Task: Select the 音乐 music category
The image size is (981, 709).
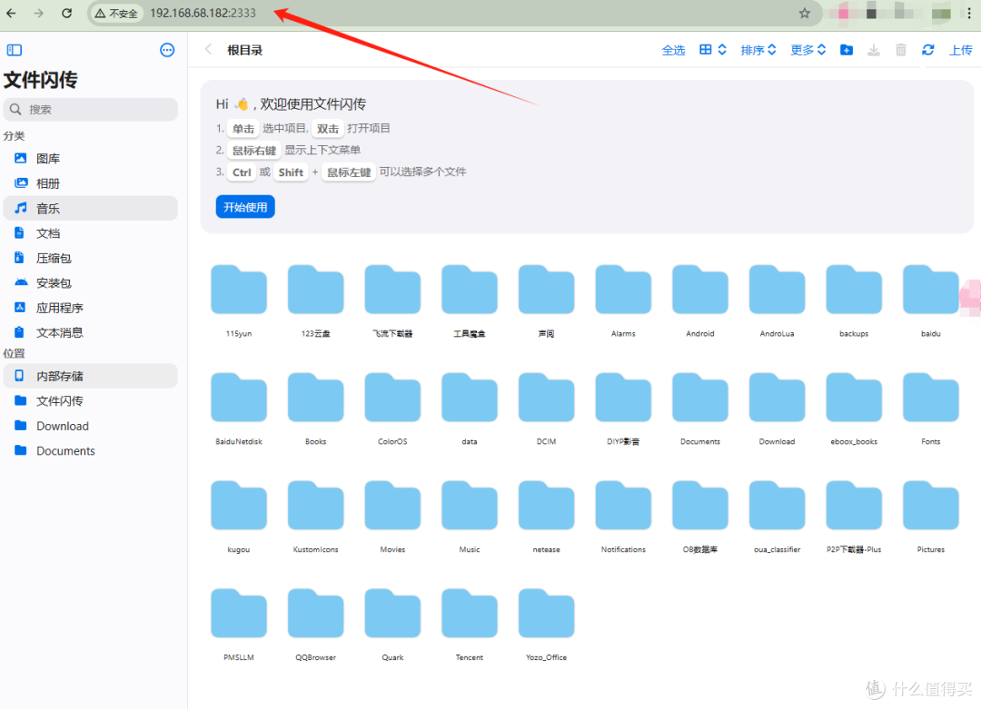Action: pos(91,208)
